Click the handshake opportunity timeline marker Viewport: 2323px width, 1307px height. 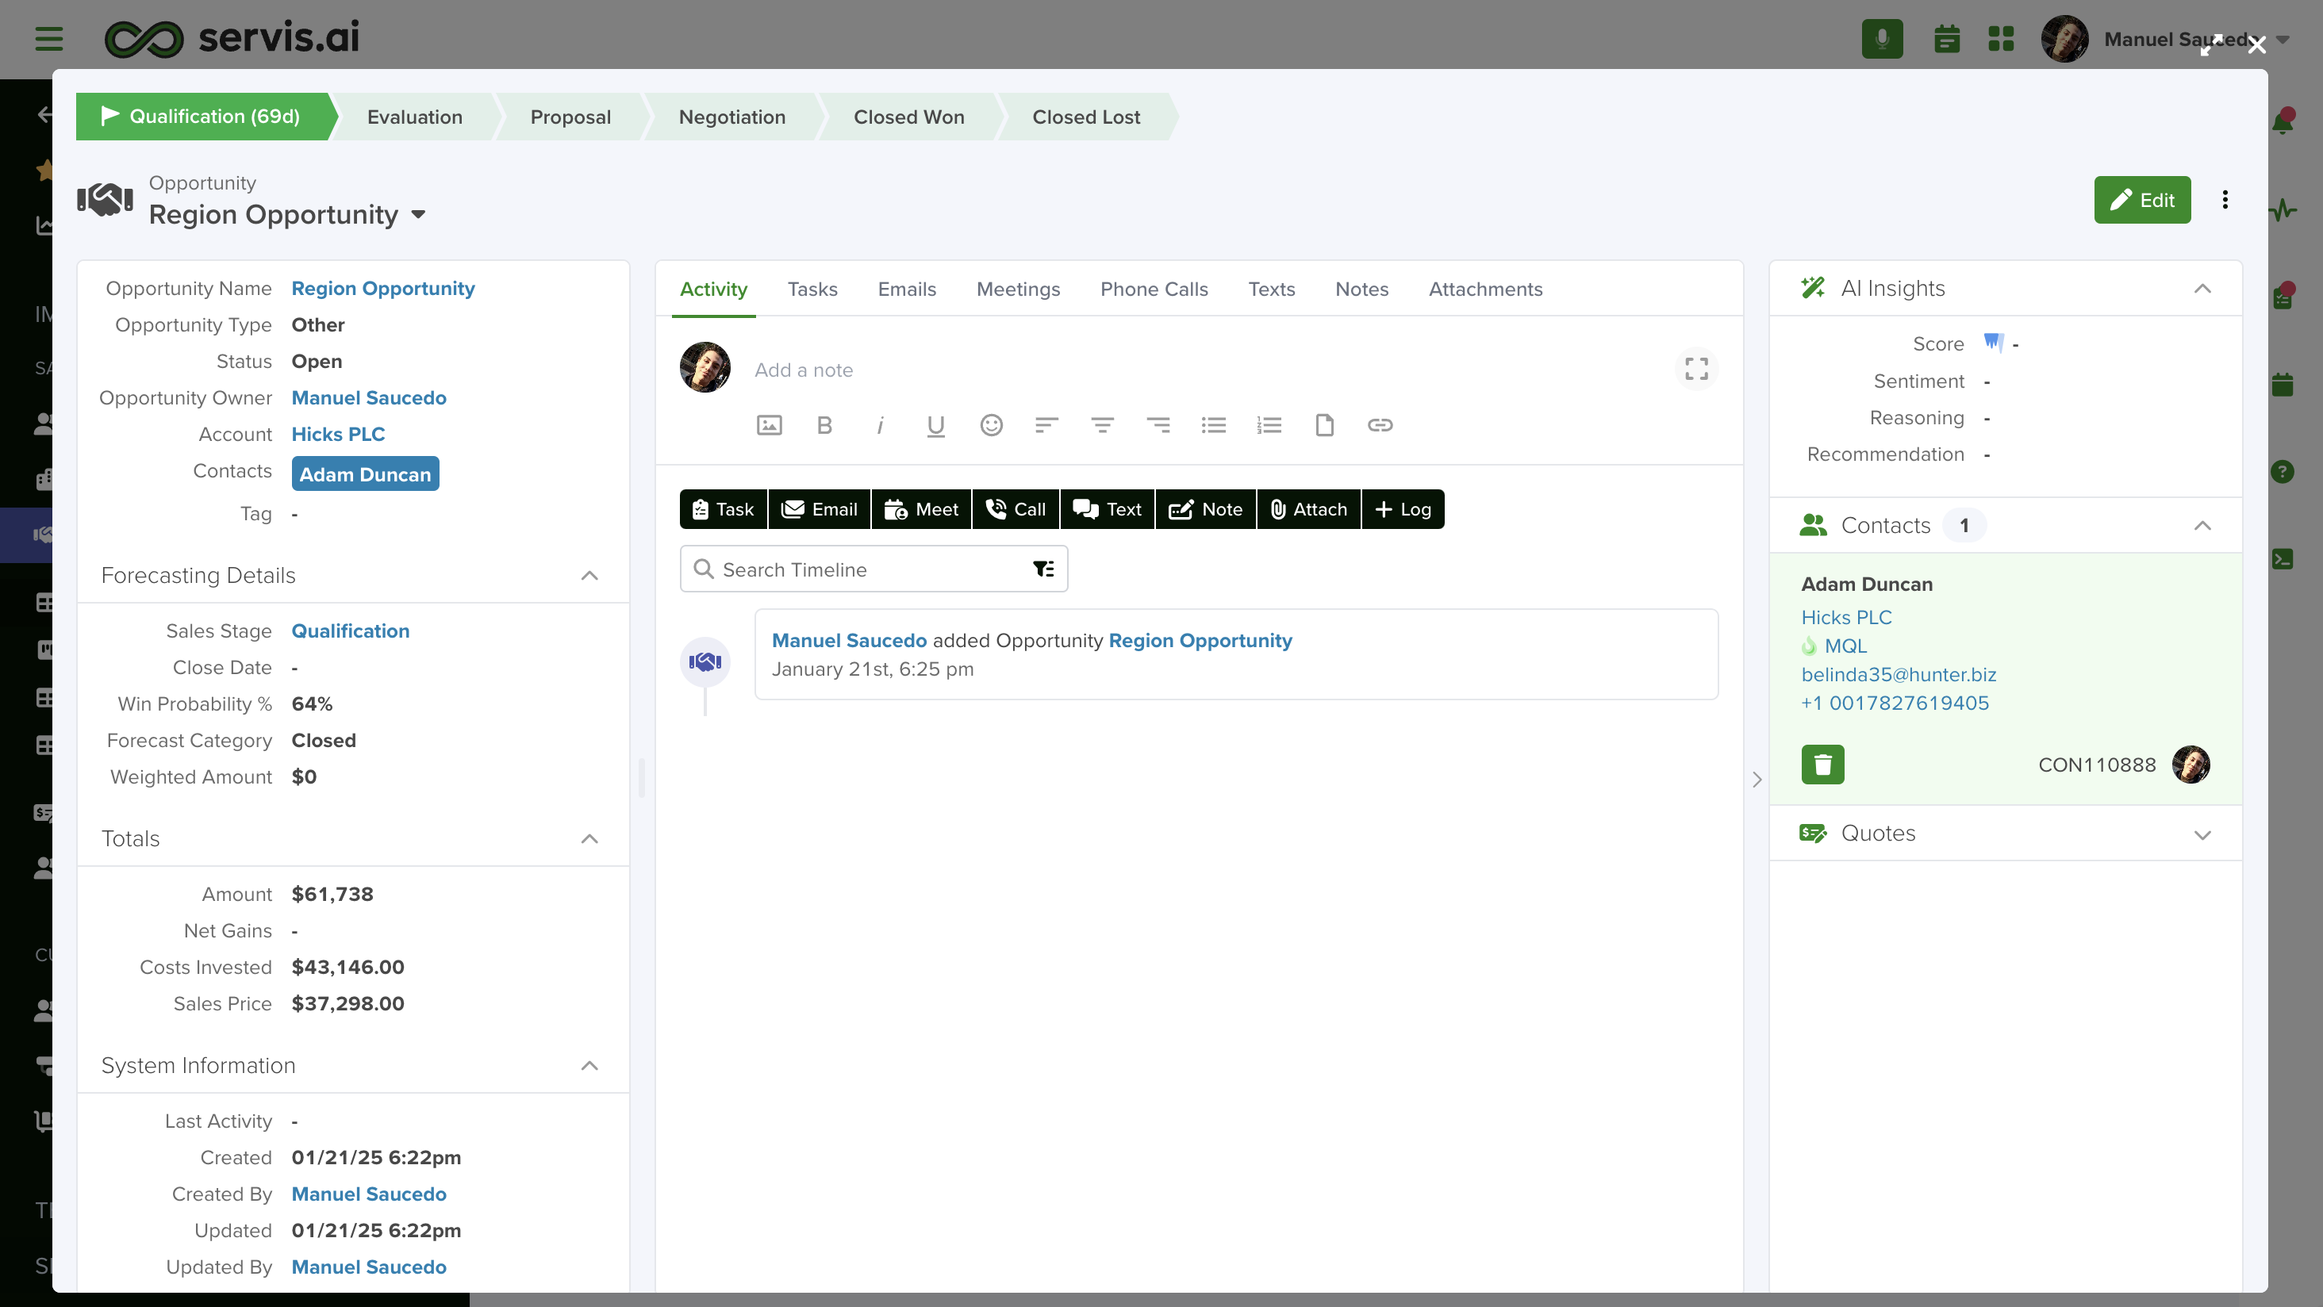(x=705, y=661)
